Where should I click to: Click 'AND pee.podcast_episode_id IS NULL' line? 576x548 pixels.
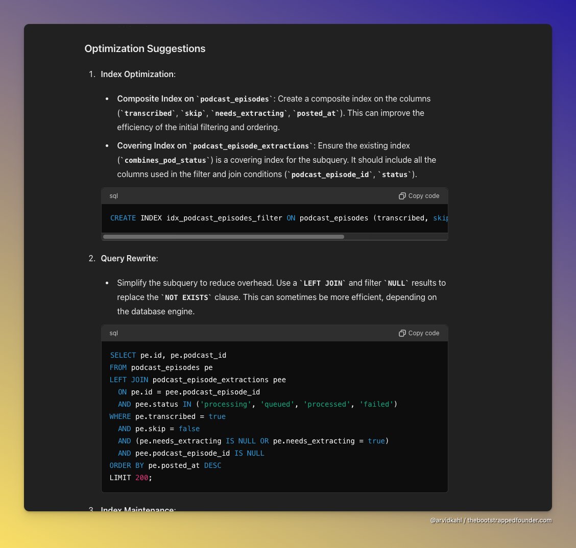(191, 453)
